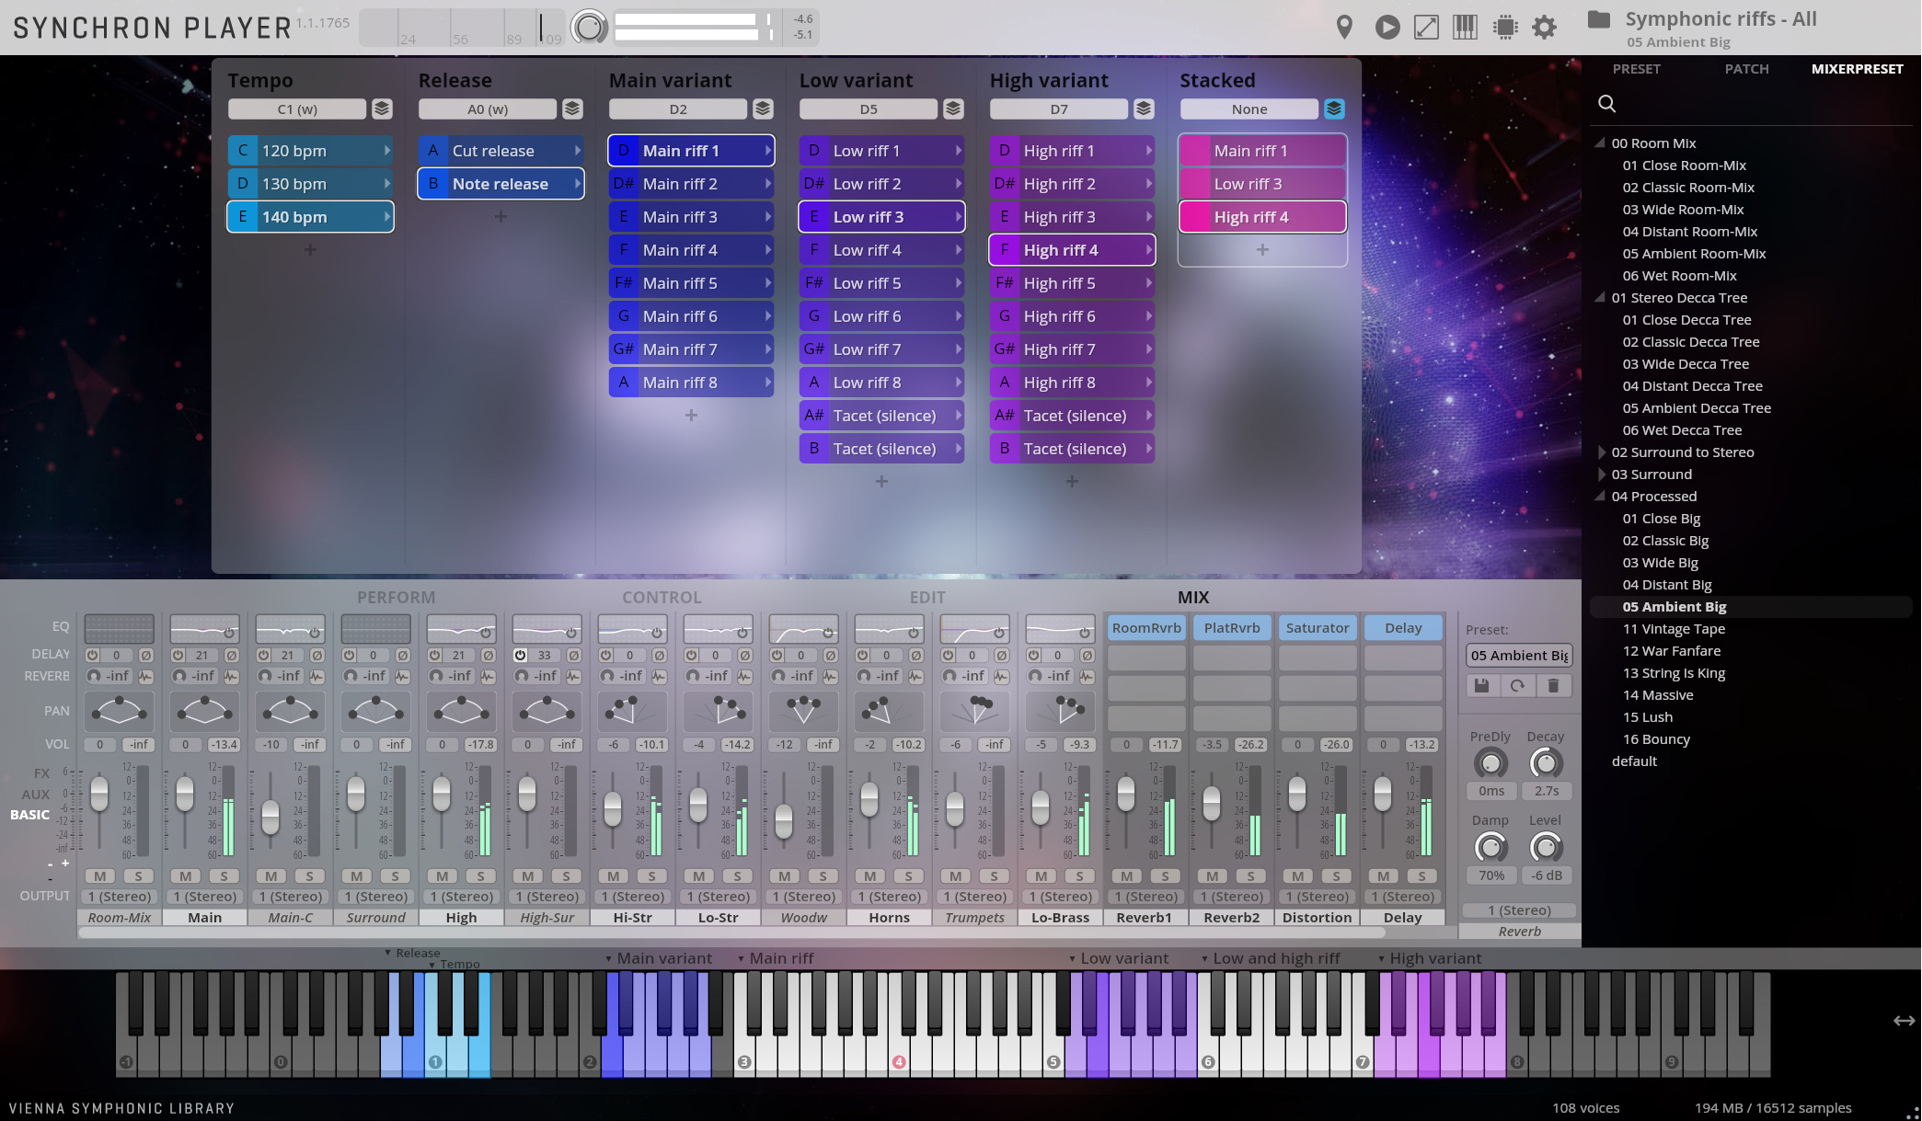Image resolution: width=1922 pixels, height=1121 pixels.
Task: Switch to the PRESET tab
Action: (x=1637, y=69)
